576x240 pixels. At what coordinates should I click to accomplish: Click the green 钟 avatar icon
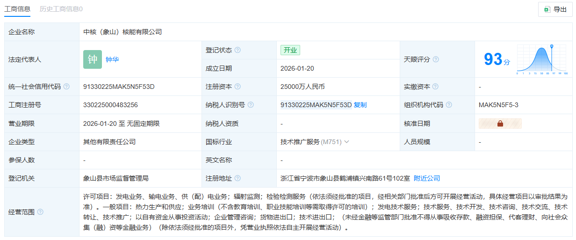pos(93,59)
